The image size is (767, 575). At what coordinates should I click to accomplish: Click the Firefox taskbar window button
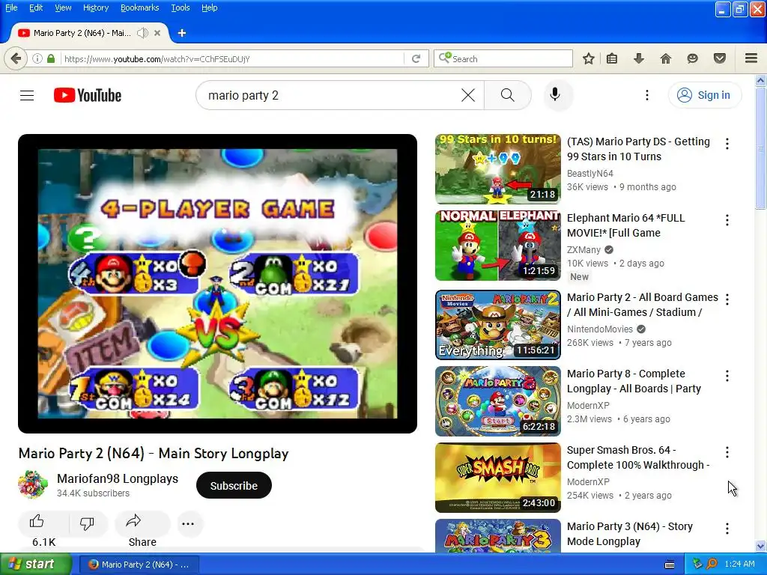(x=139, y=565)
